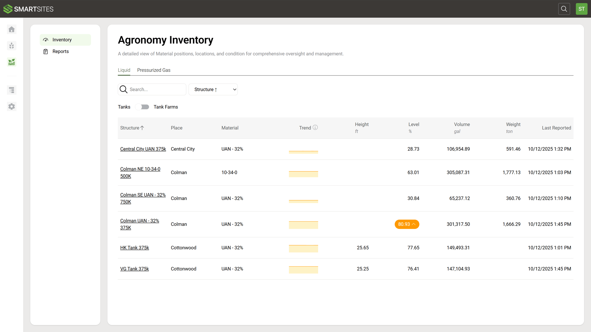The width and height of the screenshot is (591, 332).
Task: Click trend chart for Colman NE 10-34-0
Action: [x=303, y=174]
